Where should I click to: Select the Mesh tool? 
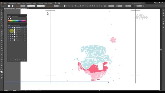tap(2, 49)
